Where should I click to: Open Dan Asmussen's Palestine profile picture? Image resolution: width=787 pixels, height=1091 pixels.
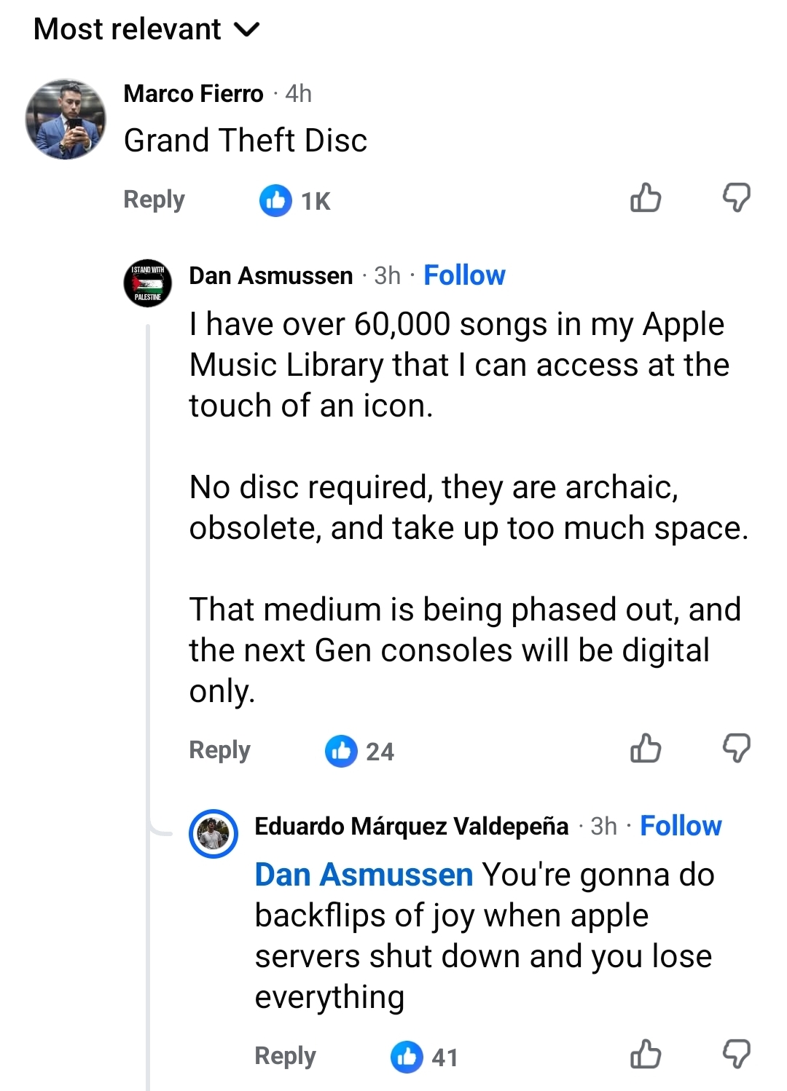pos(147,283)
